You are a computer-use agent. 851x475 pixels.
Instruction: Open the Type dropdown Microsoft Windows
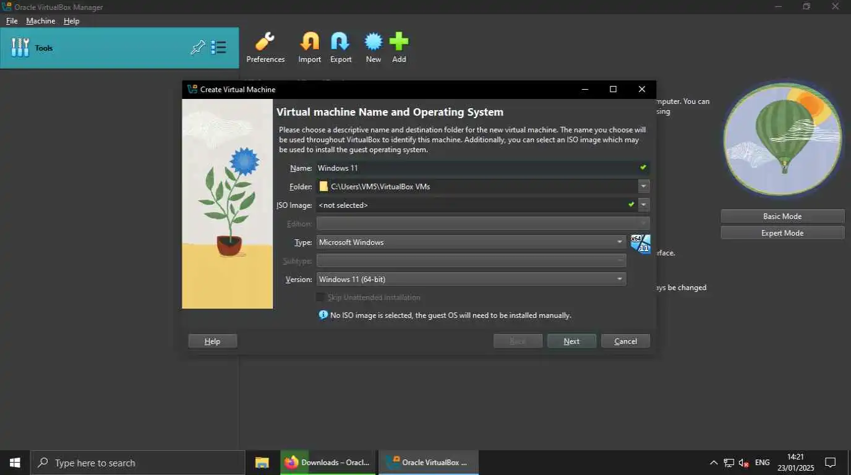(x=471, y=242)
